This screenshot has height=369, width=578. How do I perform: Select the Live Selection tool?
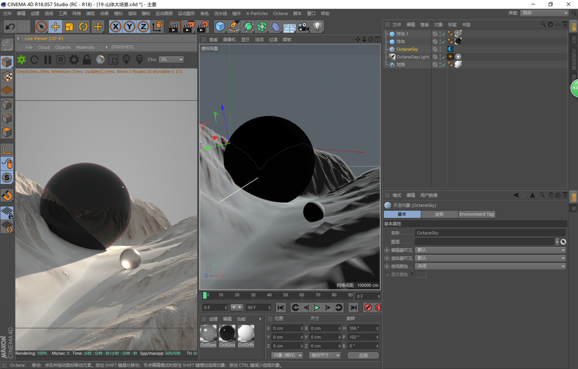click(42, 26)
